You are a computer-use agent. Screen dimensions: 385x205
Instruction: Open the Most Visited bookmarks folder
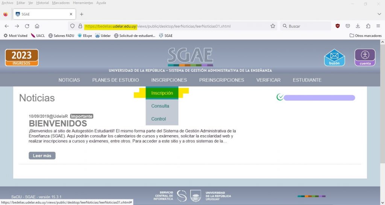pyautogui.click(x=15, y=36)
